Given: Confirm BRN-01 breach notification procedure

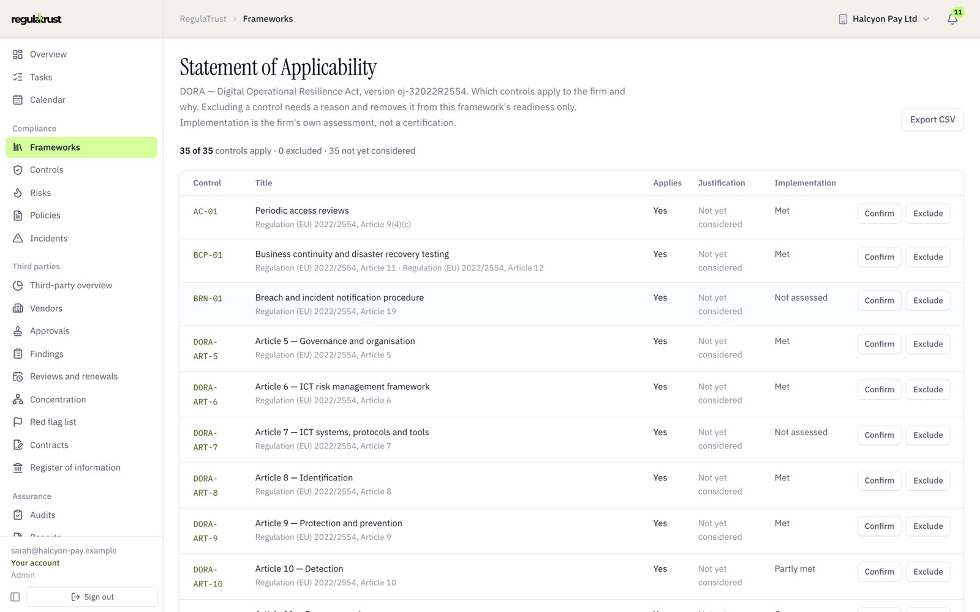Looking at the screenshot, I should pyautogui.click(x=879, y=300).
